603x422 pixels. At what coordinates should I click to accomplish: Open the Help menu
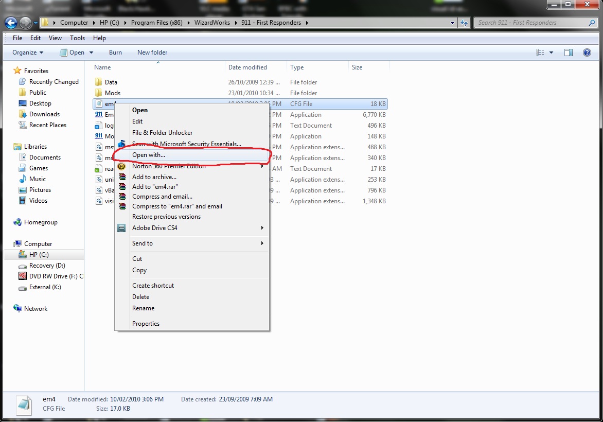(x=99, y=38)
